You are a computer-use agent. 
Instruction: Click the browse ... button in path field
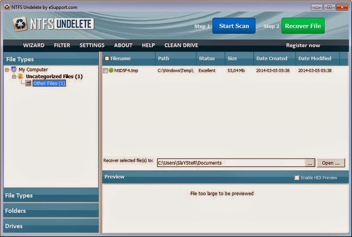click(x=310, y=163)
